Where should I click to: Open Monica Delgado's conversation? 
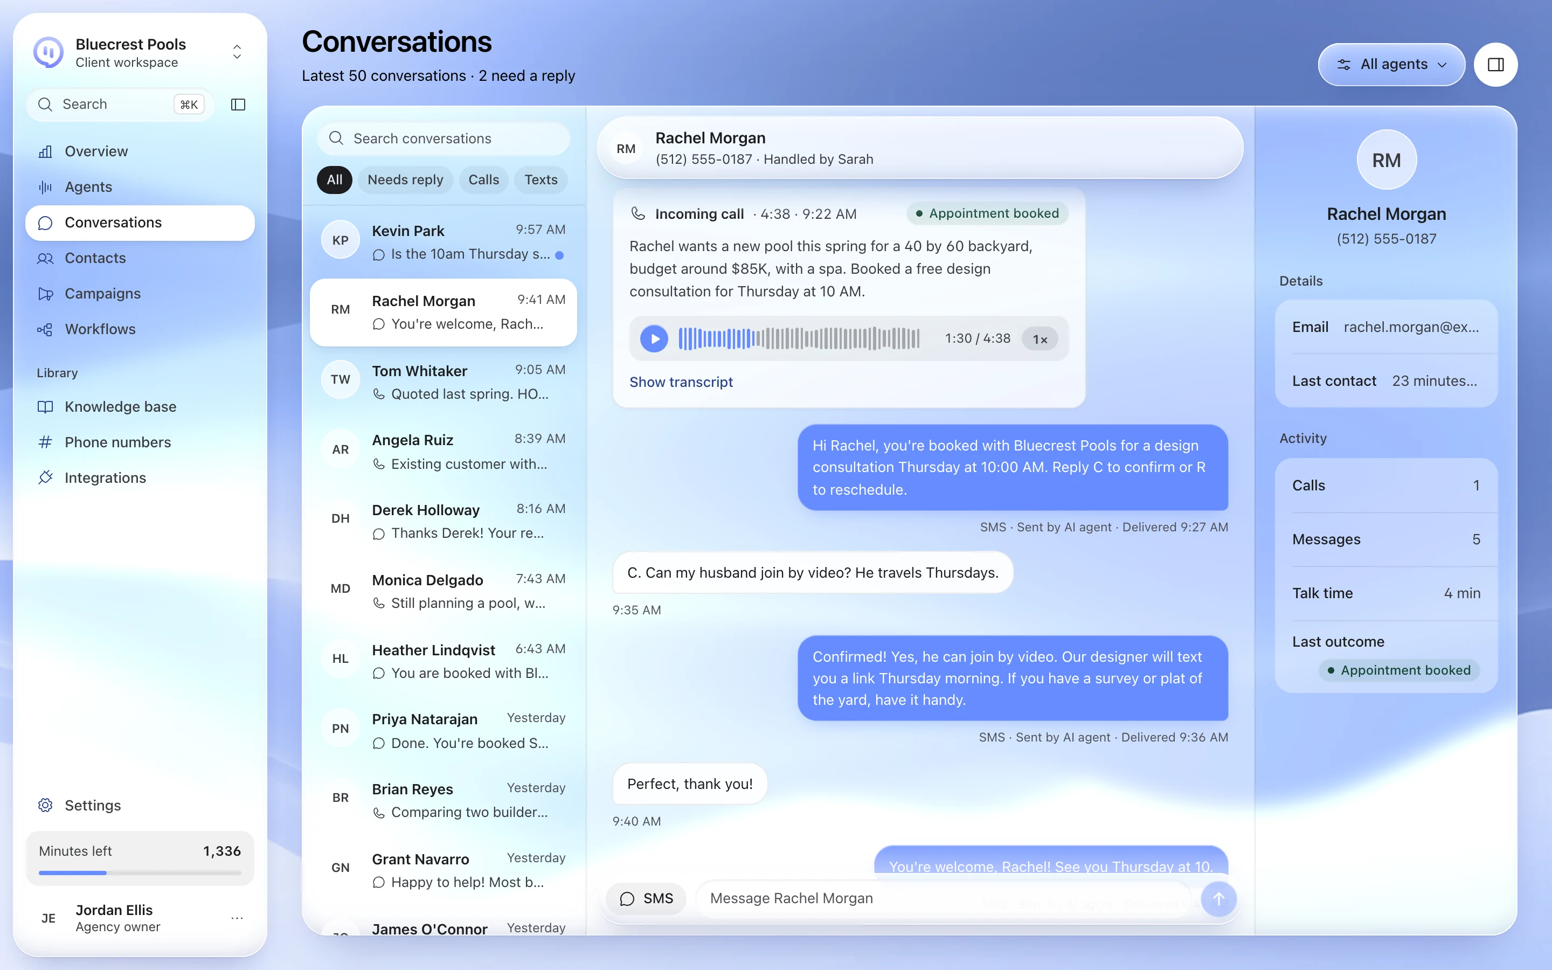(443, 592)
